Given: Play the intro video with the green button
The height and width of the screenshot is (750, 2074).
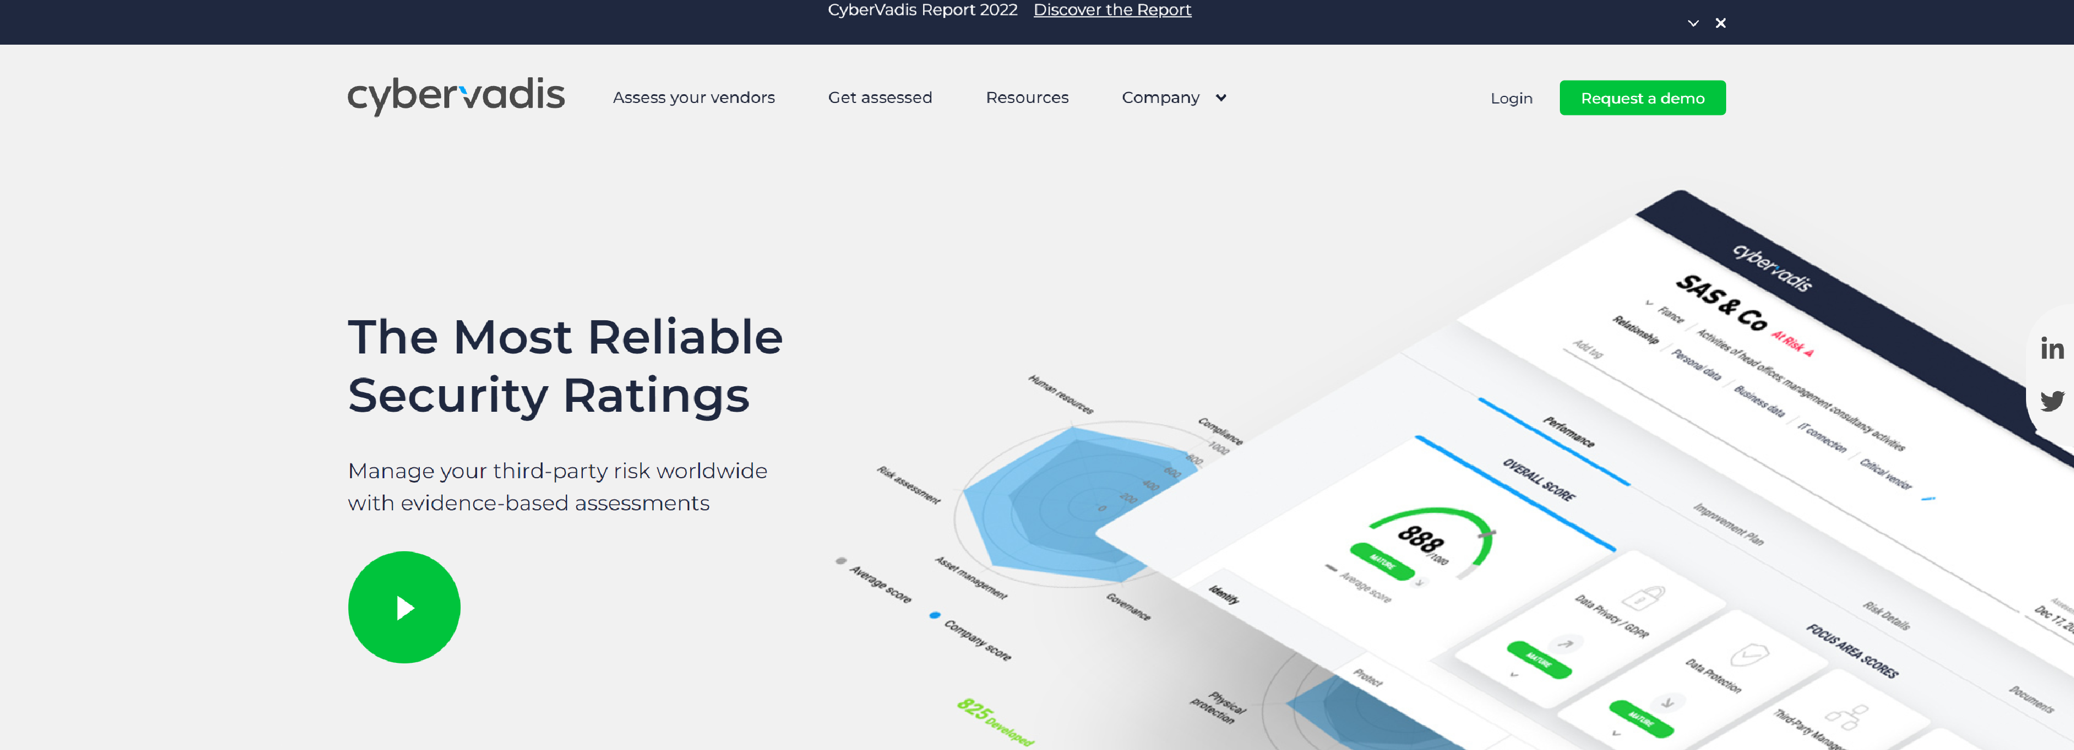Looking at the screenshot, I should [x=404, y=607].
